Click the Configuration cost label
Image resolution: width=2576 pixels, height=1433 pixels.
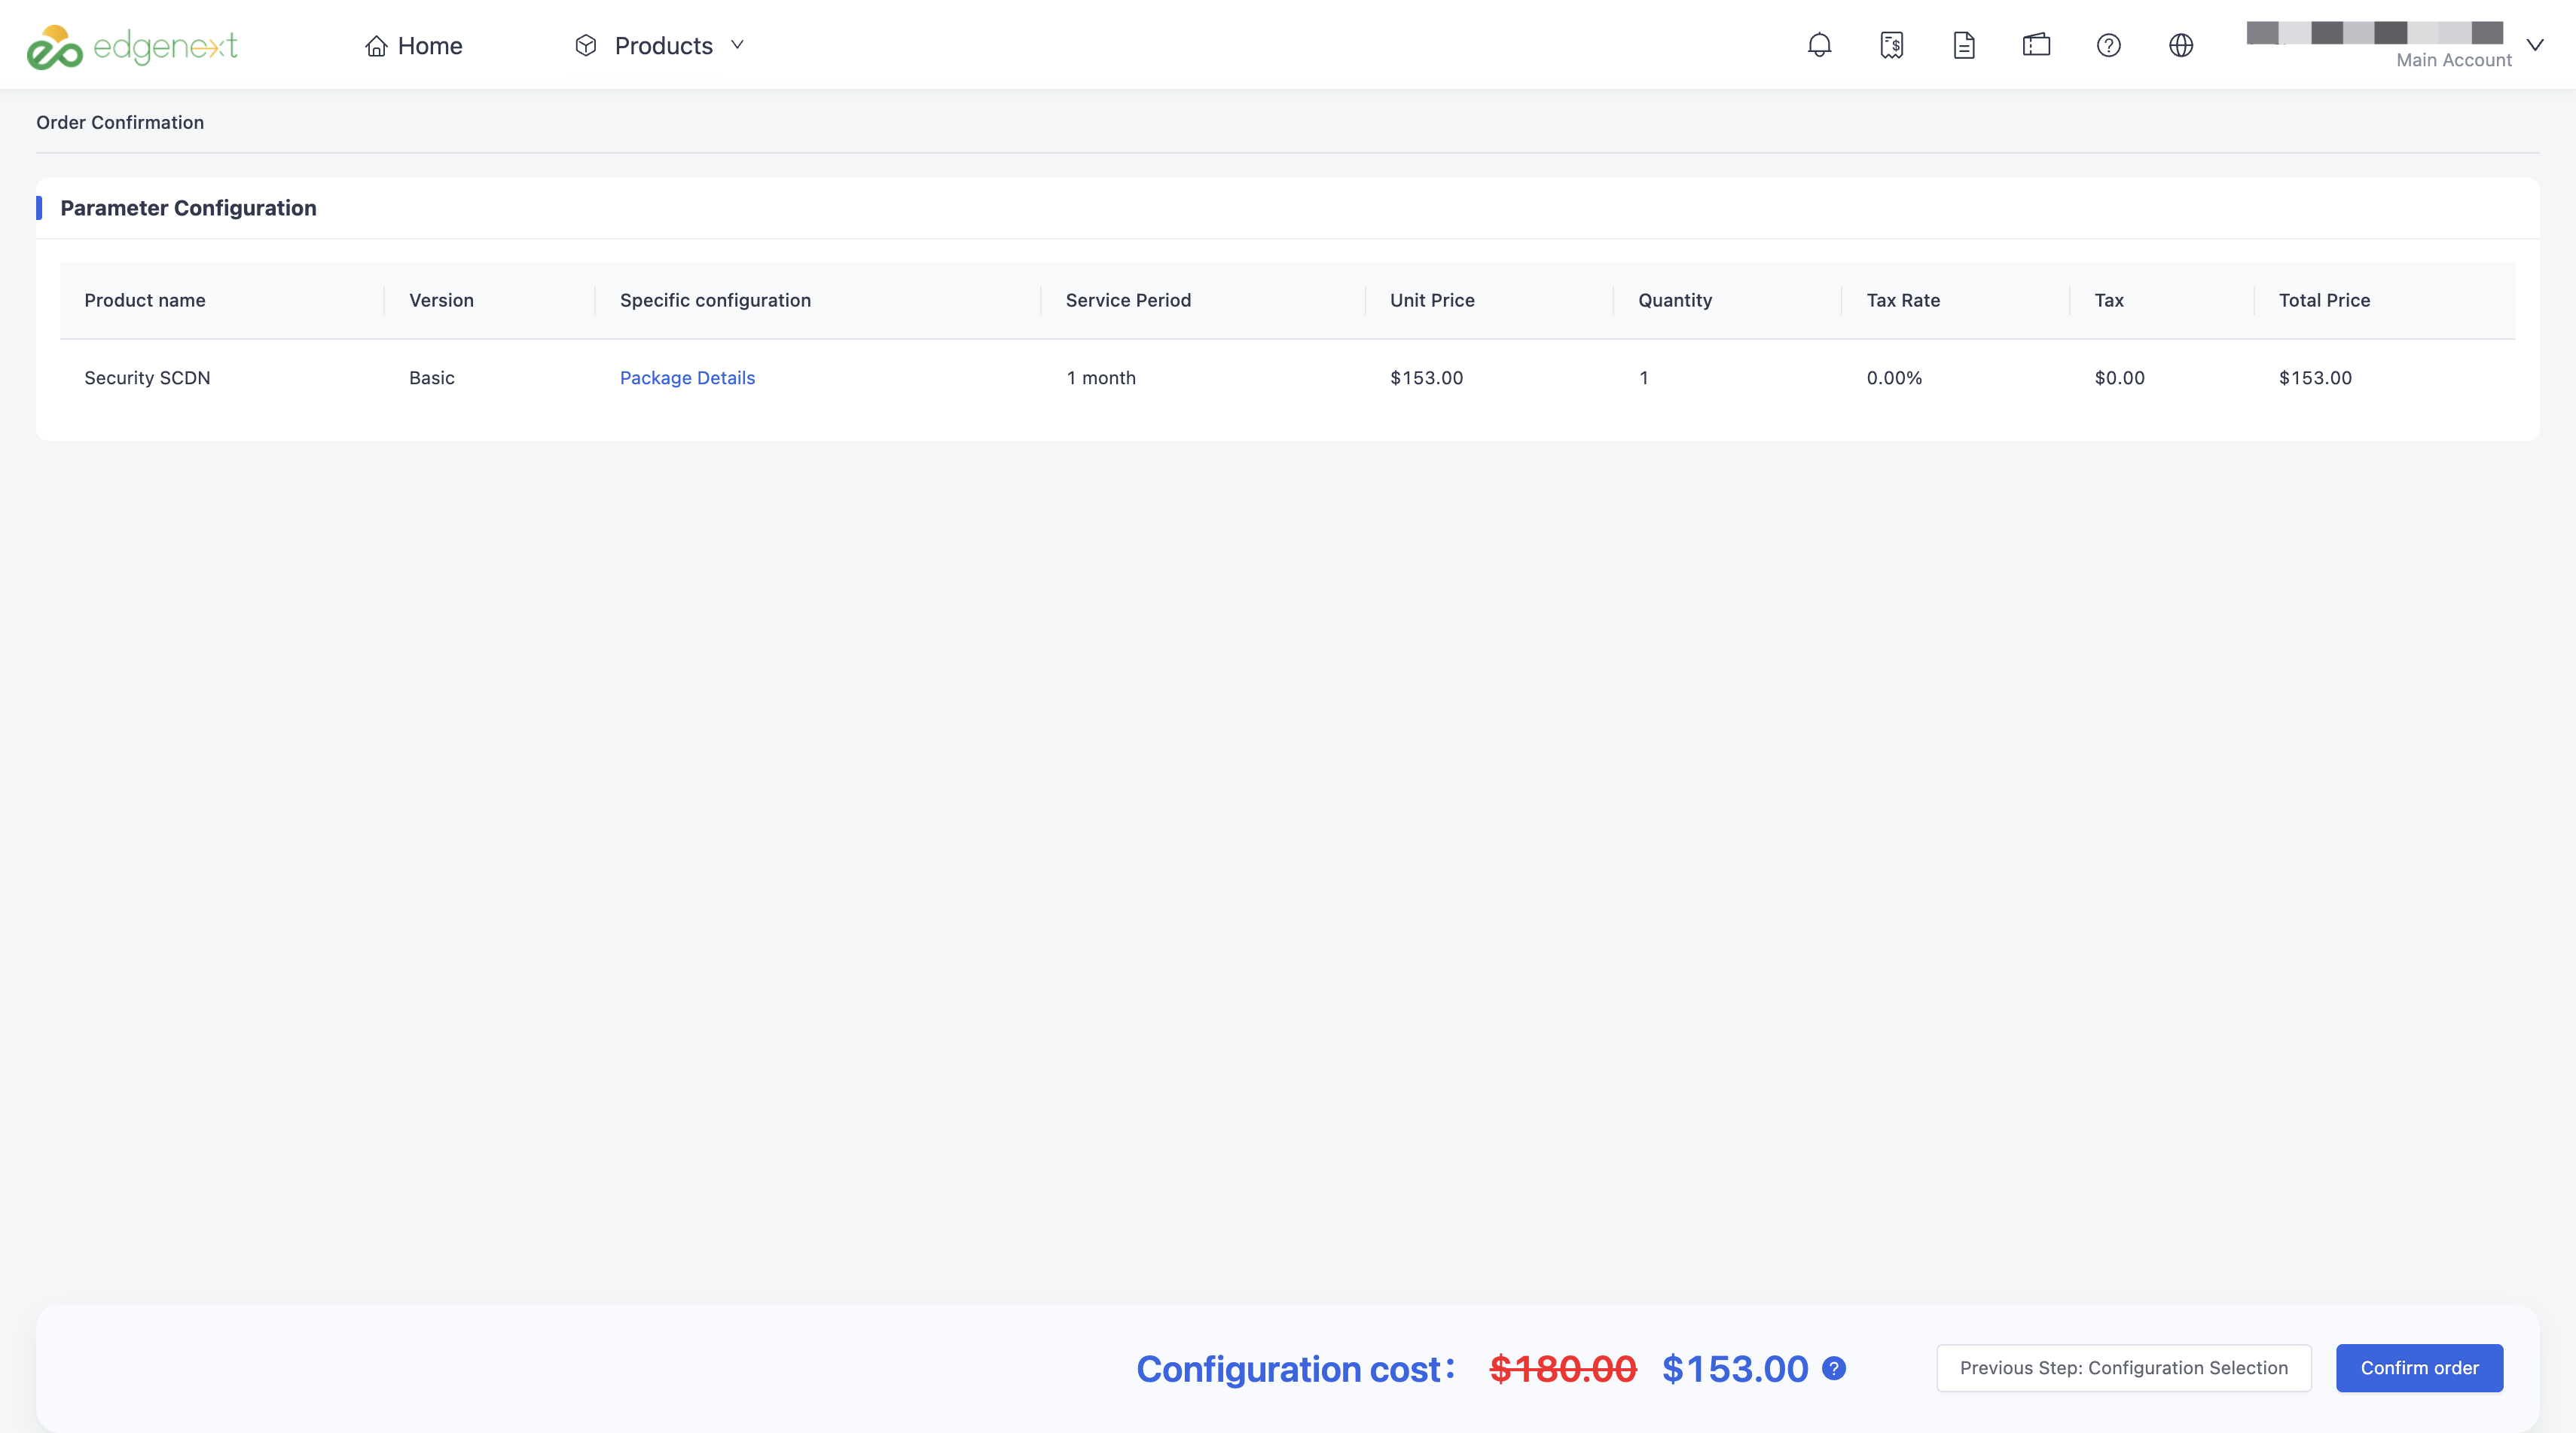[1295, 1369]
